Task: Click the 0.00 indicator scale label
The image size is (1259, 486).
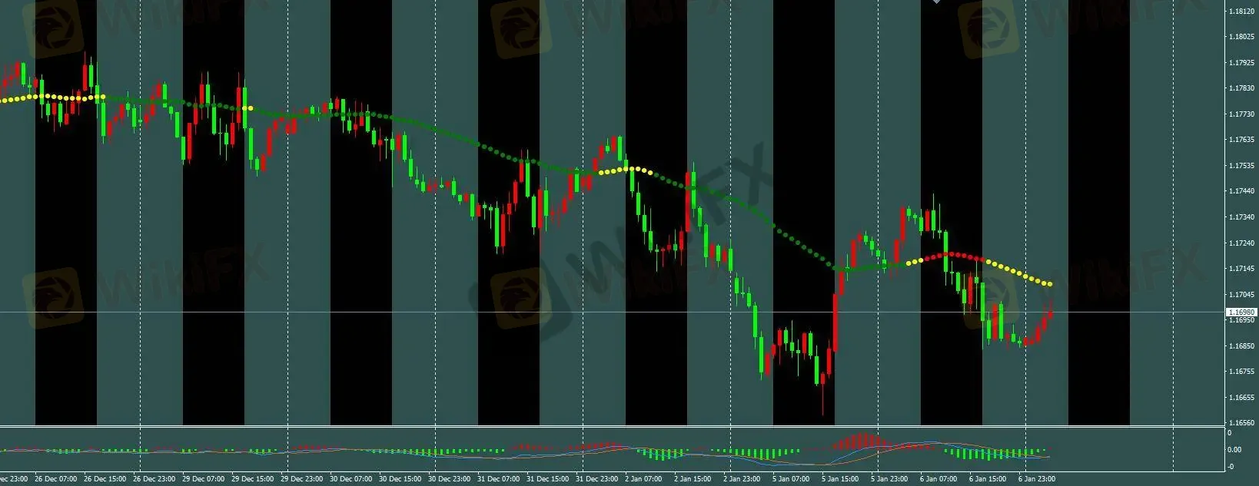Action: point(1234,450)
